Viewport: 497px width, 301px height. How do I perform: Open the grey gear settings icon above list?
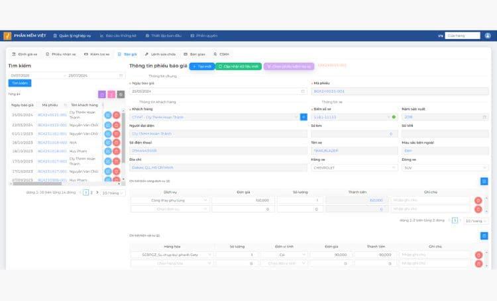click(x=121, y=95)
